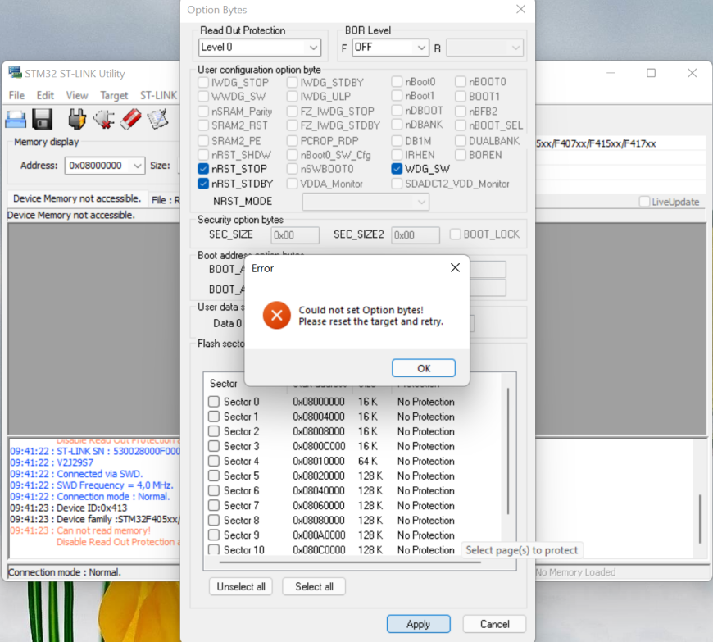The image size is (713, 642).
Task: Tick the Sector 9 checkbox
Action: tap(214, 535)
